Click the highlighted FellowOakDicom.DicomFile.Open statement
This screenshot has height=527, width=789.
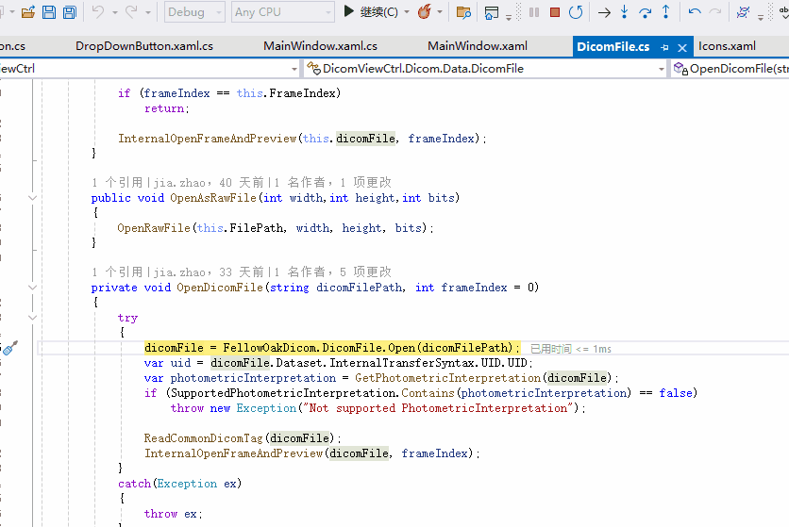coord(332,348)
